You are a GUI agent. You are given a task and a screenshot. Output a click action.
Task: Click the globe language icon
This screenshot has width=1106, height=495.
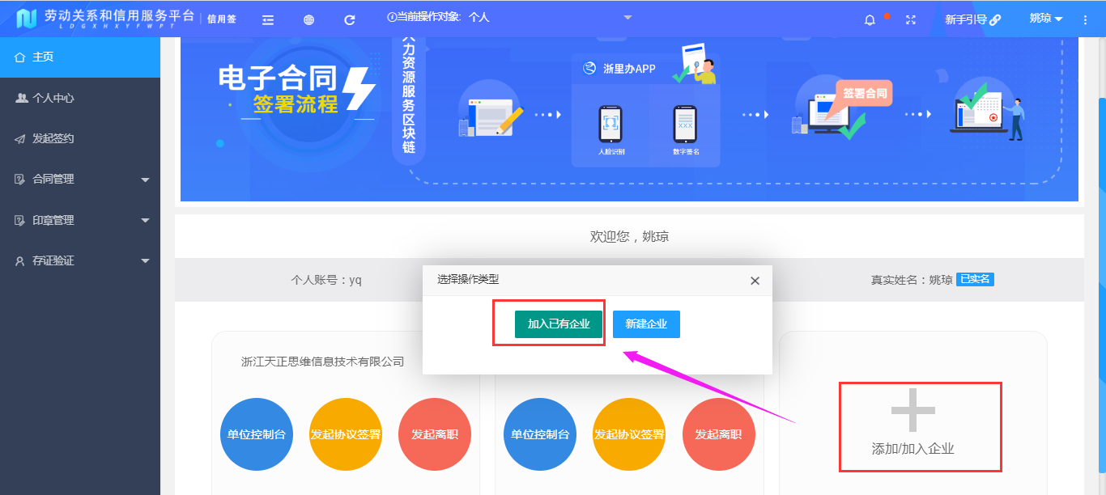click(308, 20)
